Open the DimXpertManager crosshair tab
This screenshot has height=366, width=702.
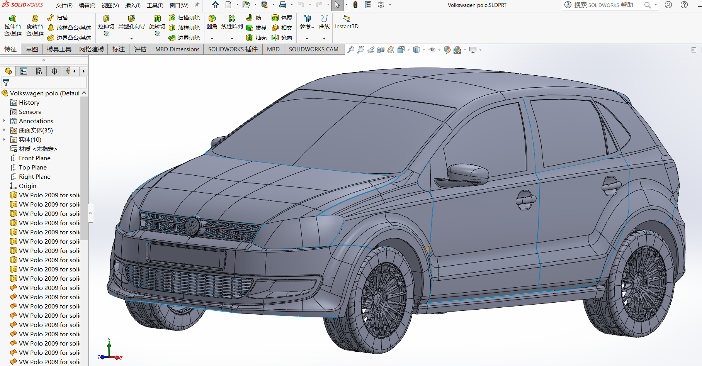pos(54,71)
